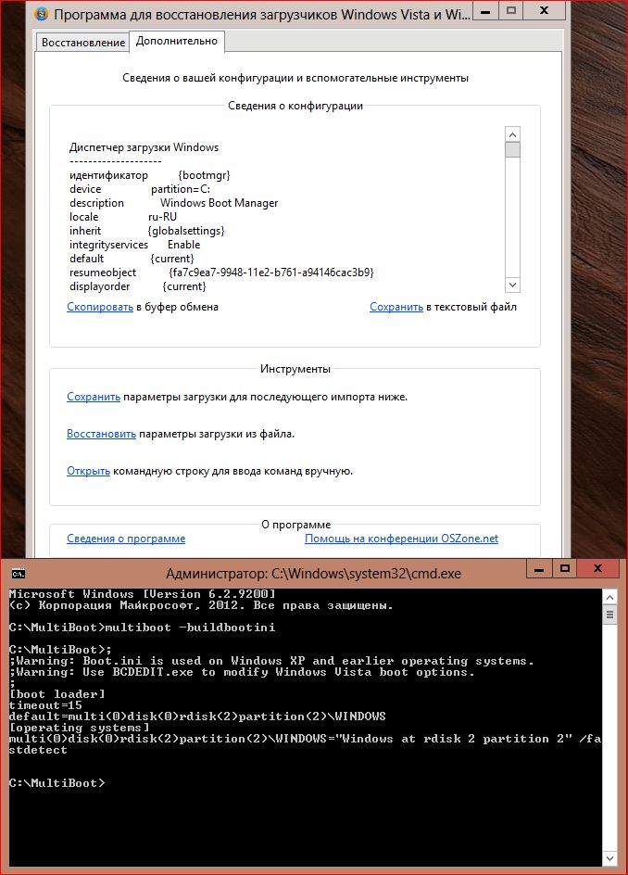Click the Открыть command prompt link
628x875 pixels.
coord(88,471)
